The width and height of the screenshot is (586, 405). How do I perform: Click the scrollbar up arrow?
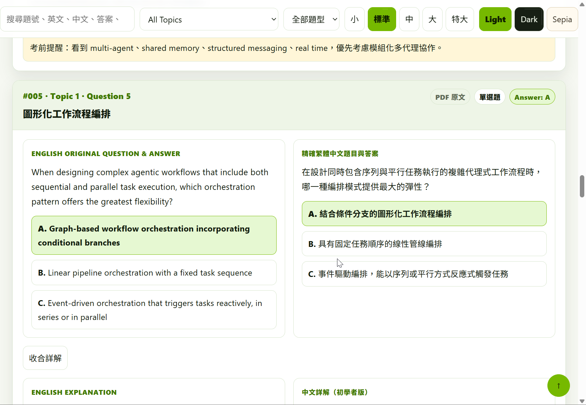click(x=582, y=4)
